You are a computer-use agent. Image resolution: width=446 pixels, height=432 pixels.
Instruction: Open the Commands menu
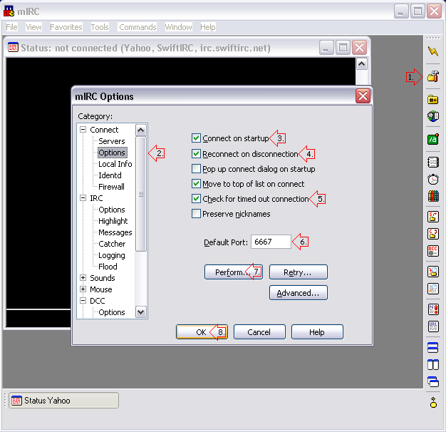coord(138,27)
